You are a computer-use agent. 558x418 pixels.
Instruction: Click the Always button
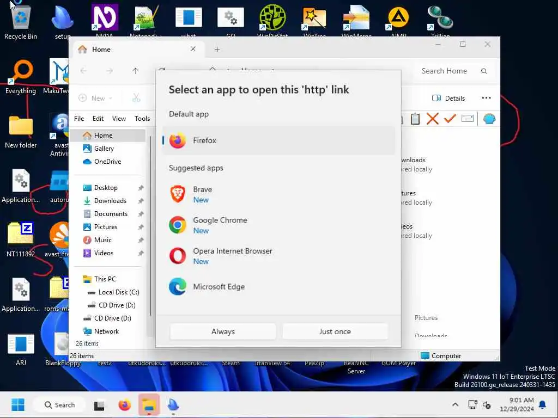click(x=223, y=331)
